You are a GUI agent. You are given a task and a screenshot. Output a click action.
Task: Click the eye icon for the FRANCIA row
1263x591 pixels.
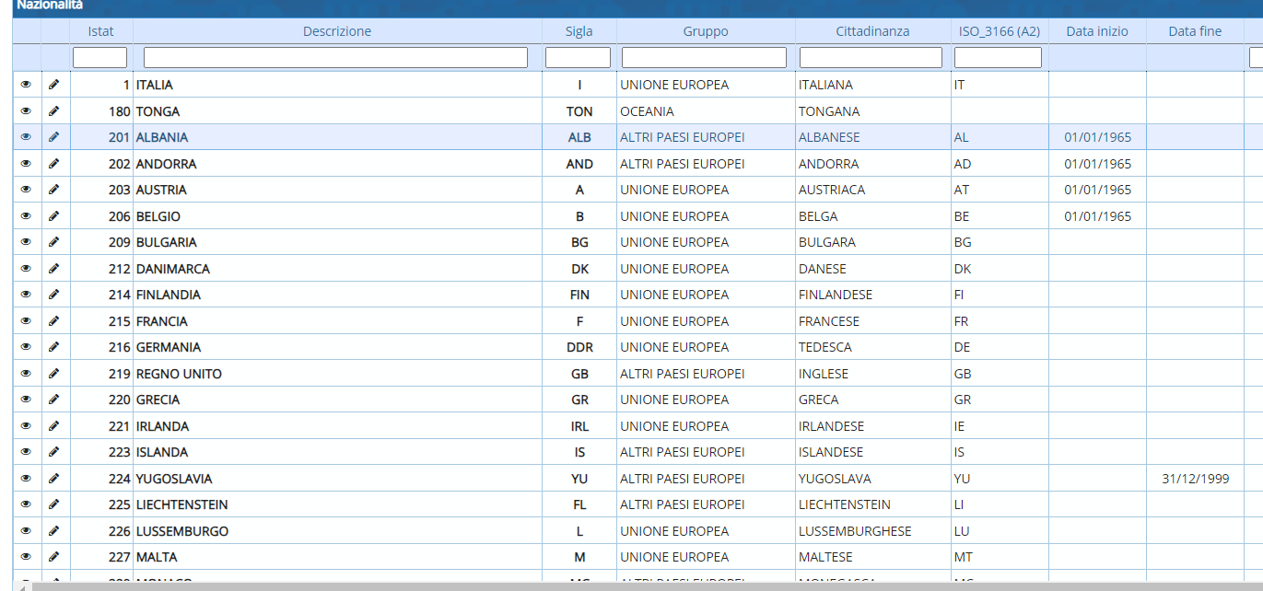[x=26, y=321]
